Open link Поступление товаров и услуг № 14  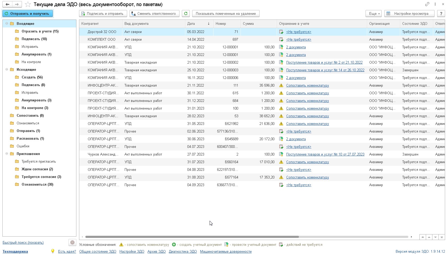coord(325,70)
